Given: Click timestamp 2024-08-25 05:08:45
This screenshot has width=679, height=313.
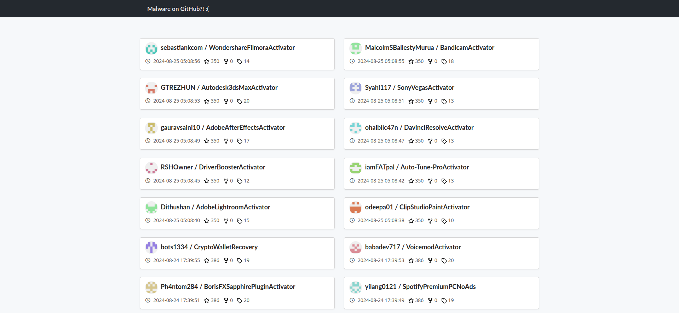Looking at the screenshot, I should point(177,181).
